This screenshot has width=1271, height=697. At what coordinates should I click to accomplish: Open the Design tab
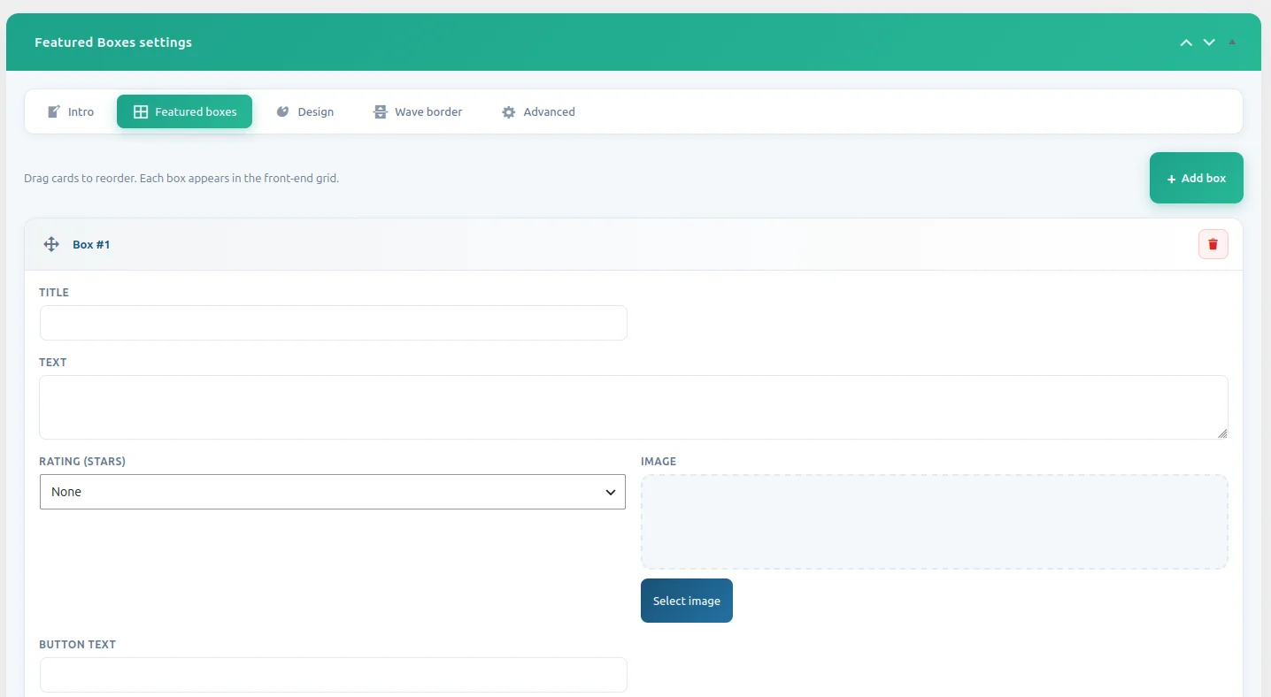click(305, 111)
